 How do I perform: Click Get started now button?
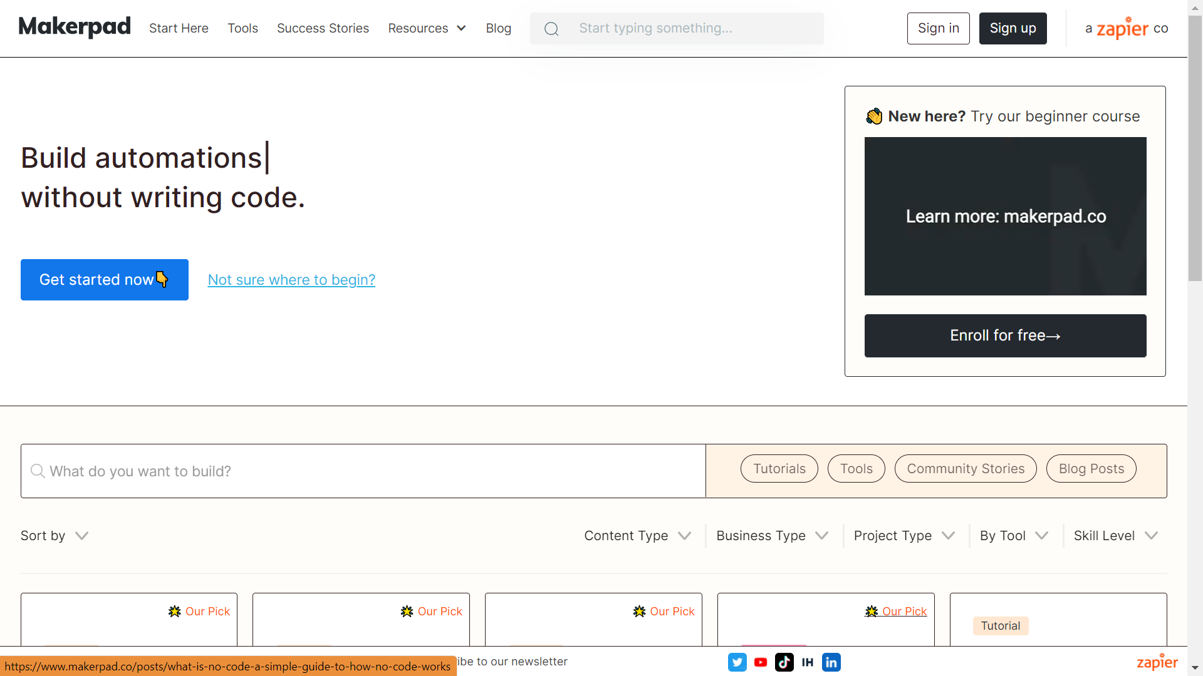(104, 279)
